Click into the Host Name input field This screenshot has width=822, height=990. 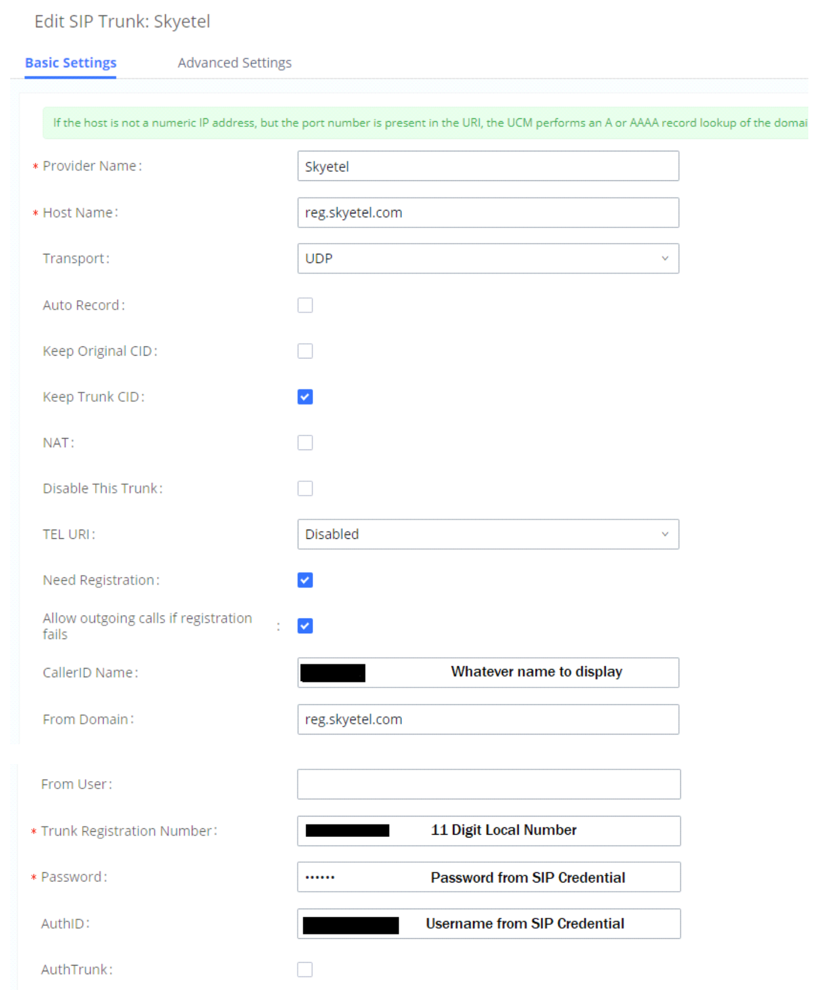coord(488,213)
